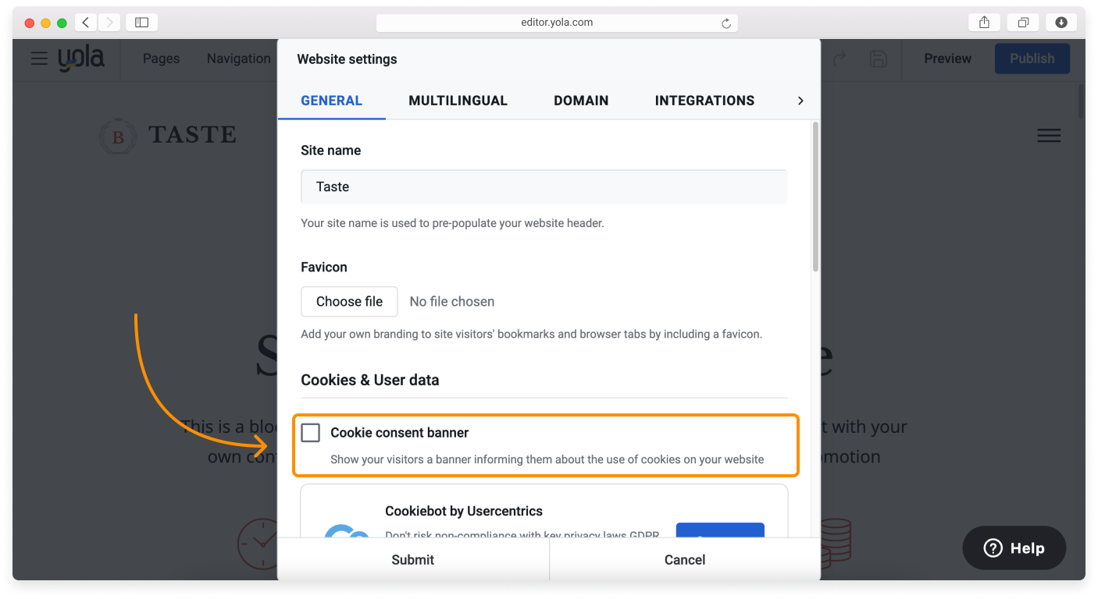Show the Safari sidebar
Viewport: 1098px width, 599px height.
point(141,23)
